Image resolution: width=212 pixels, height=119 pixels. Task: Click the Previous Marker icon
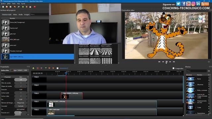(x=49, y=68)
